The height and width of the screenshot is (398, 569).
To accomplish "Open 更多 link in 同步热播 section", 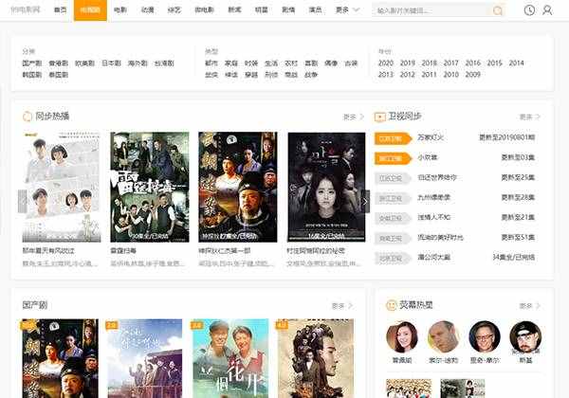I will click(354, 117).
